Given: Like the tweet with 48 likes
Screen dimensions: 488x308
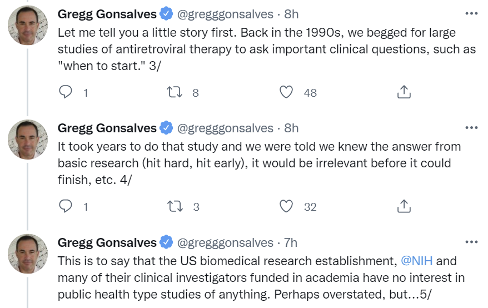Looking at the screenshot, I should click(x=286, y=92).
